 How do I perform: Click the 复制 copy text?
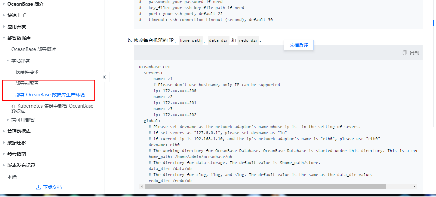414,53
